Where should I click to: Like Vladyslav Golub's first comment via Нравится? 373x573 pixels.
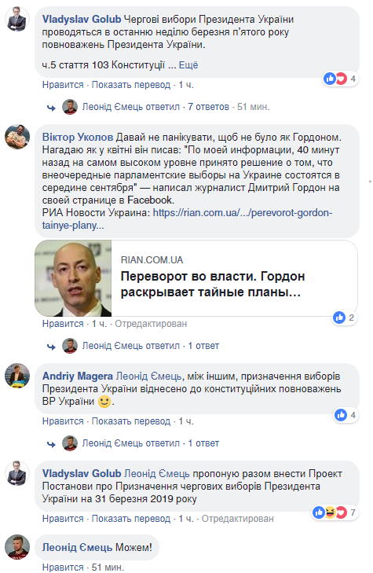[63, 85]
